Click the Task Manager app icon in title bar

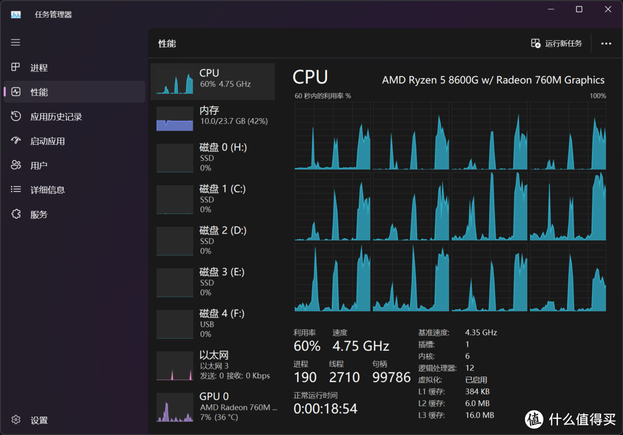(x=16, y=14)
